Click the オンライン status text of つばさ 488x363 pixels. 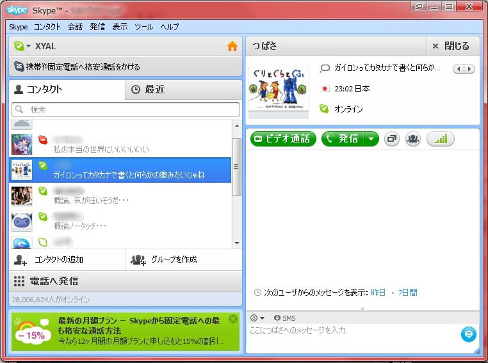(x=348, y=109)
